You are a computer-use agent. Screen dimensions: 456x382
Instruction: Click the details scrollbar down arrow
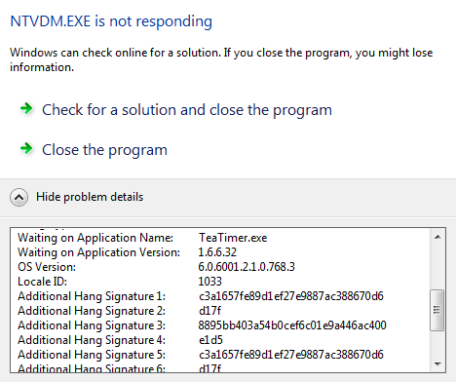point(437,364)
